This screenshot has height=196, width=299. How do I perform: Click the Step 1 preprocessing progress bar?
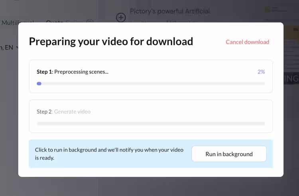151,83
